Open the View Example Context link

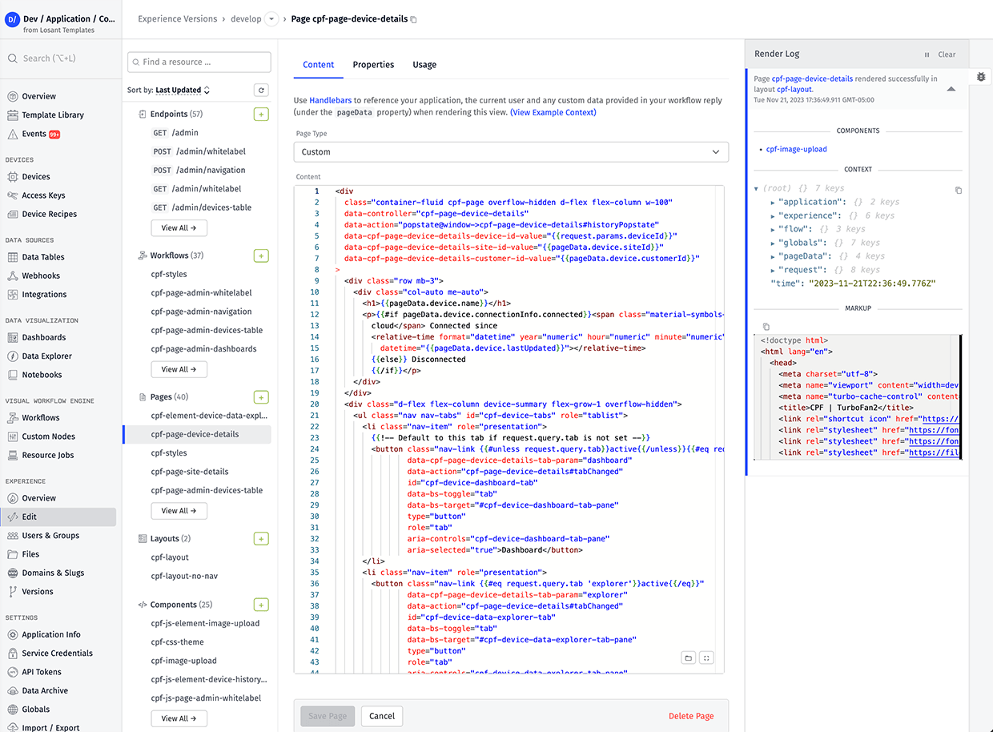[553, 113]
